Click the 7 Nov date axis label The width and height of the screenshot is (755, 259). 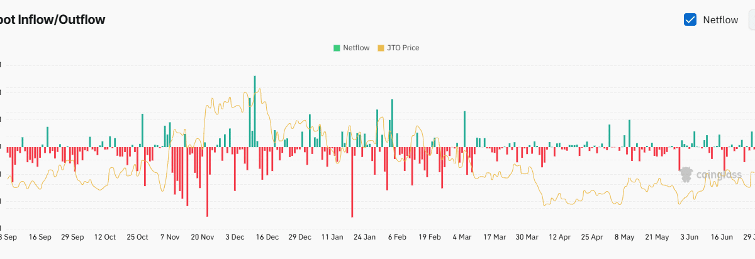click(170, 237)
